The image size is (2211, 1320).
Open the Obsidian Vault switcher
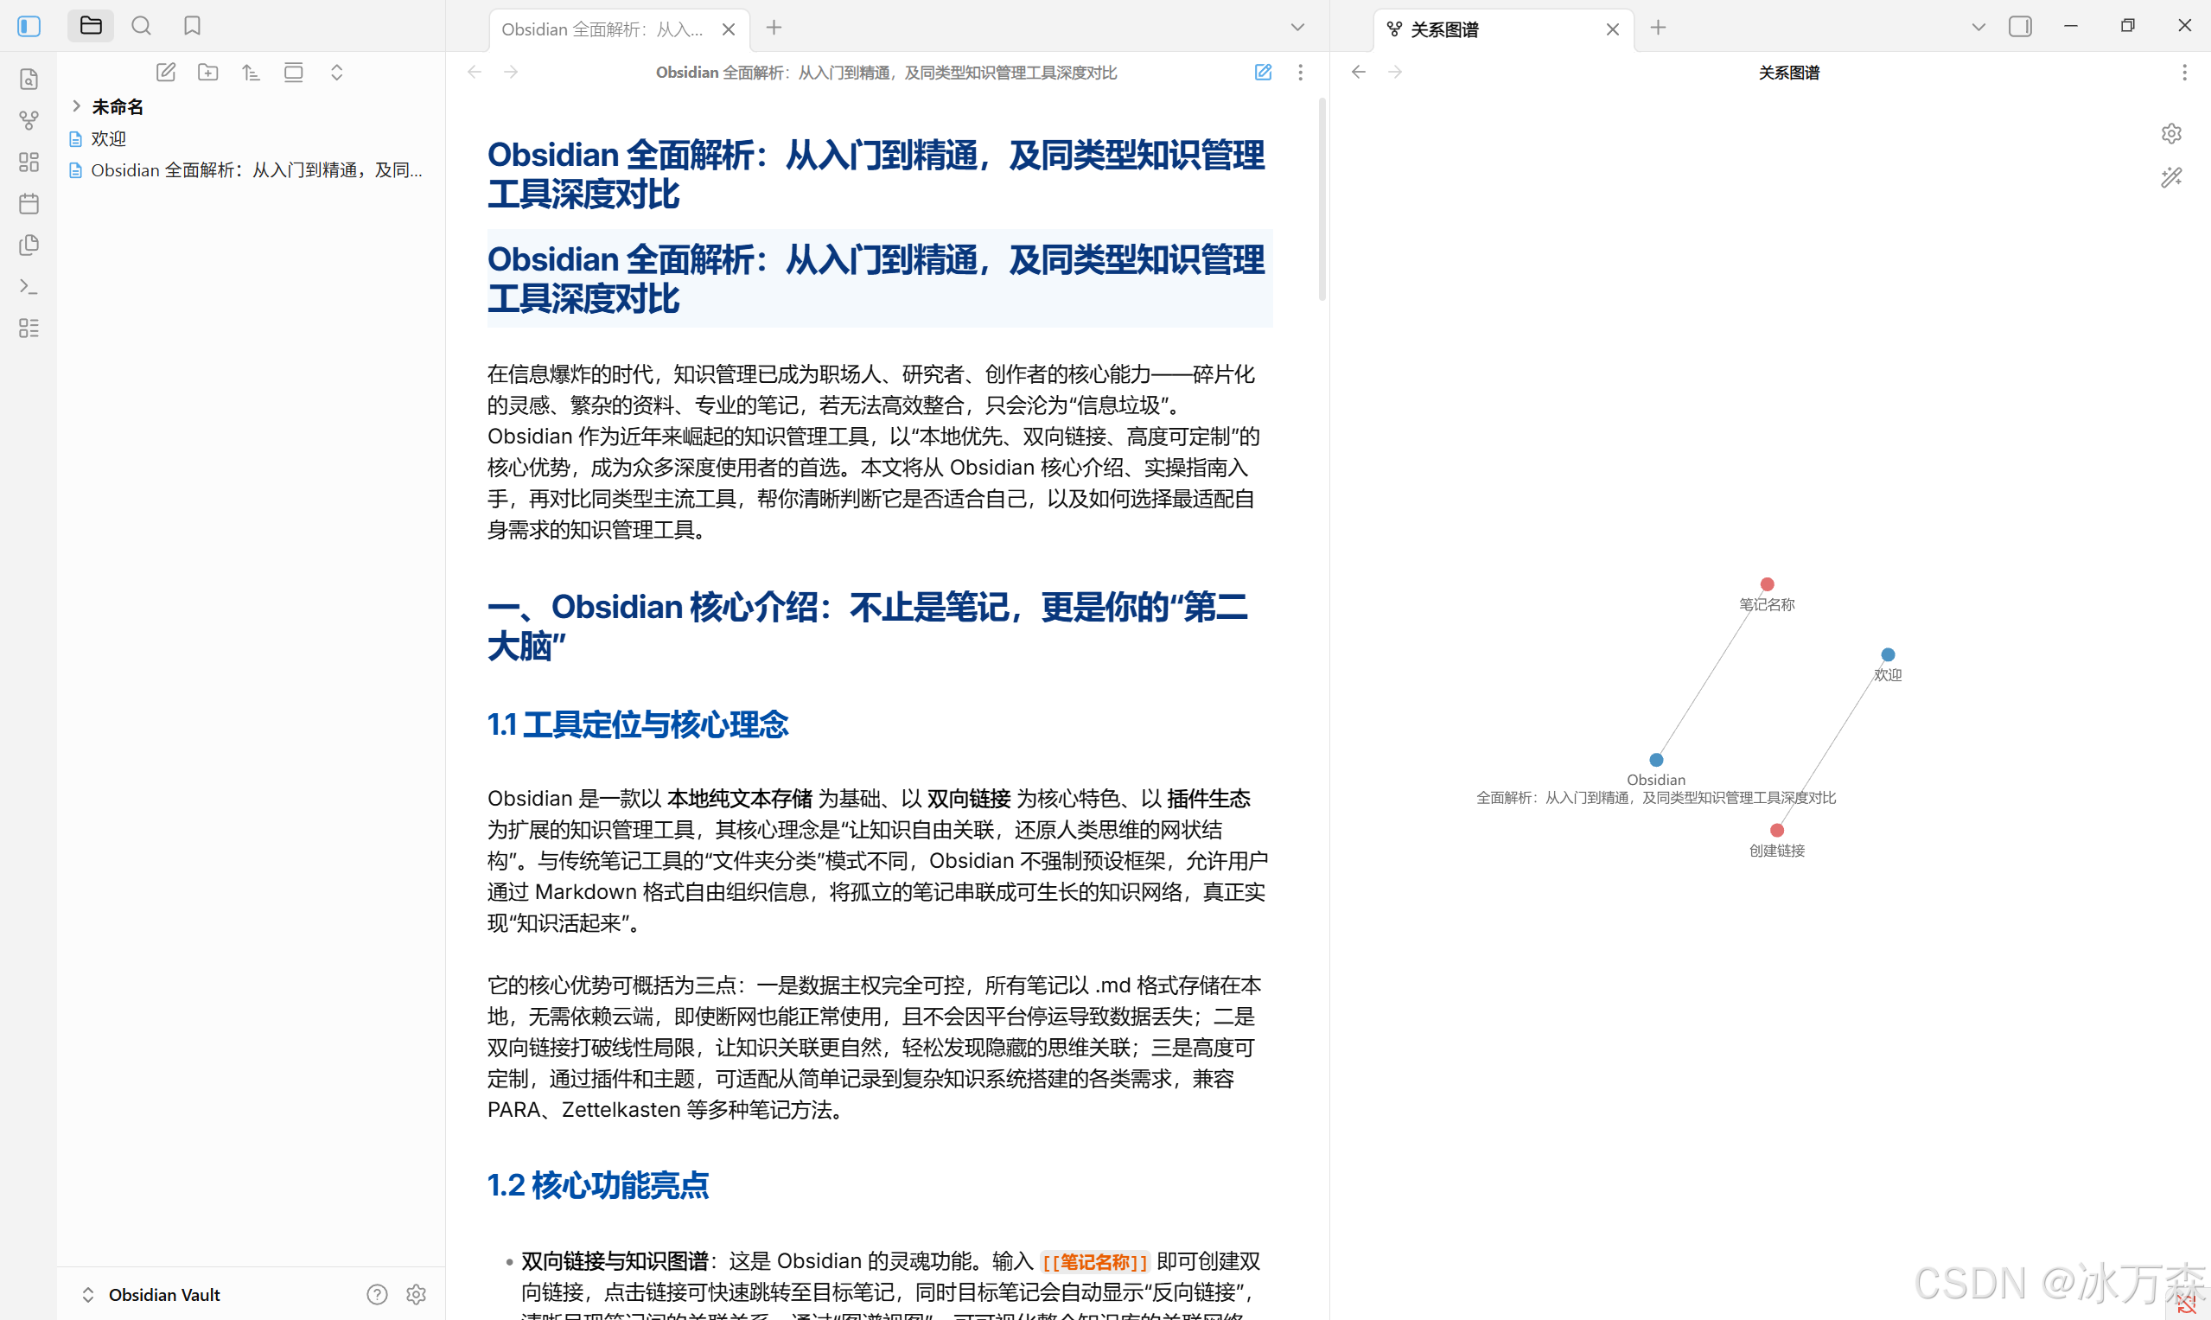click(151, 1294)
